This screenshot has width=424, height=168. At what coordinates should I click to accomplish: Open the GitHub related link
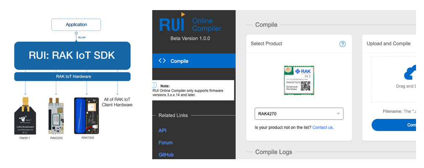point(166,155)
